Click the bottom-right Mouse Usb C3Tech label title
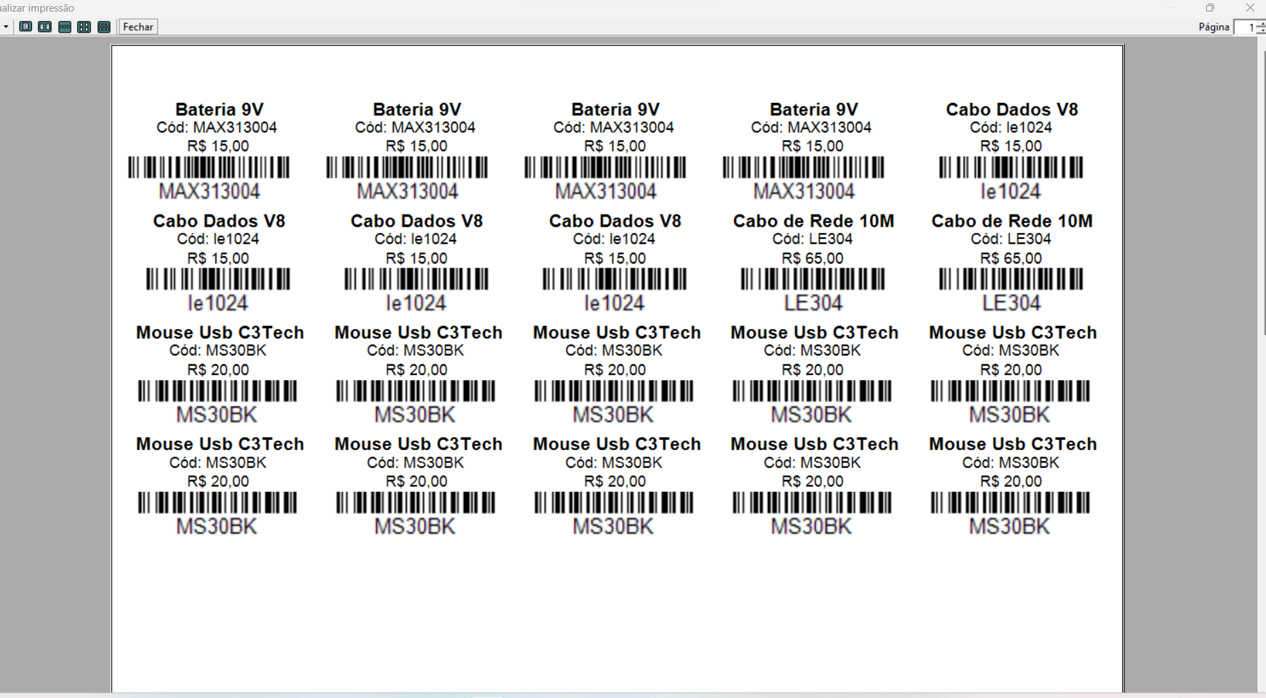 [x=1013, y=444]
